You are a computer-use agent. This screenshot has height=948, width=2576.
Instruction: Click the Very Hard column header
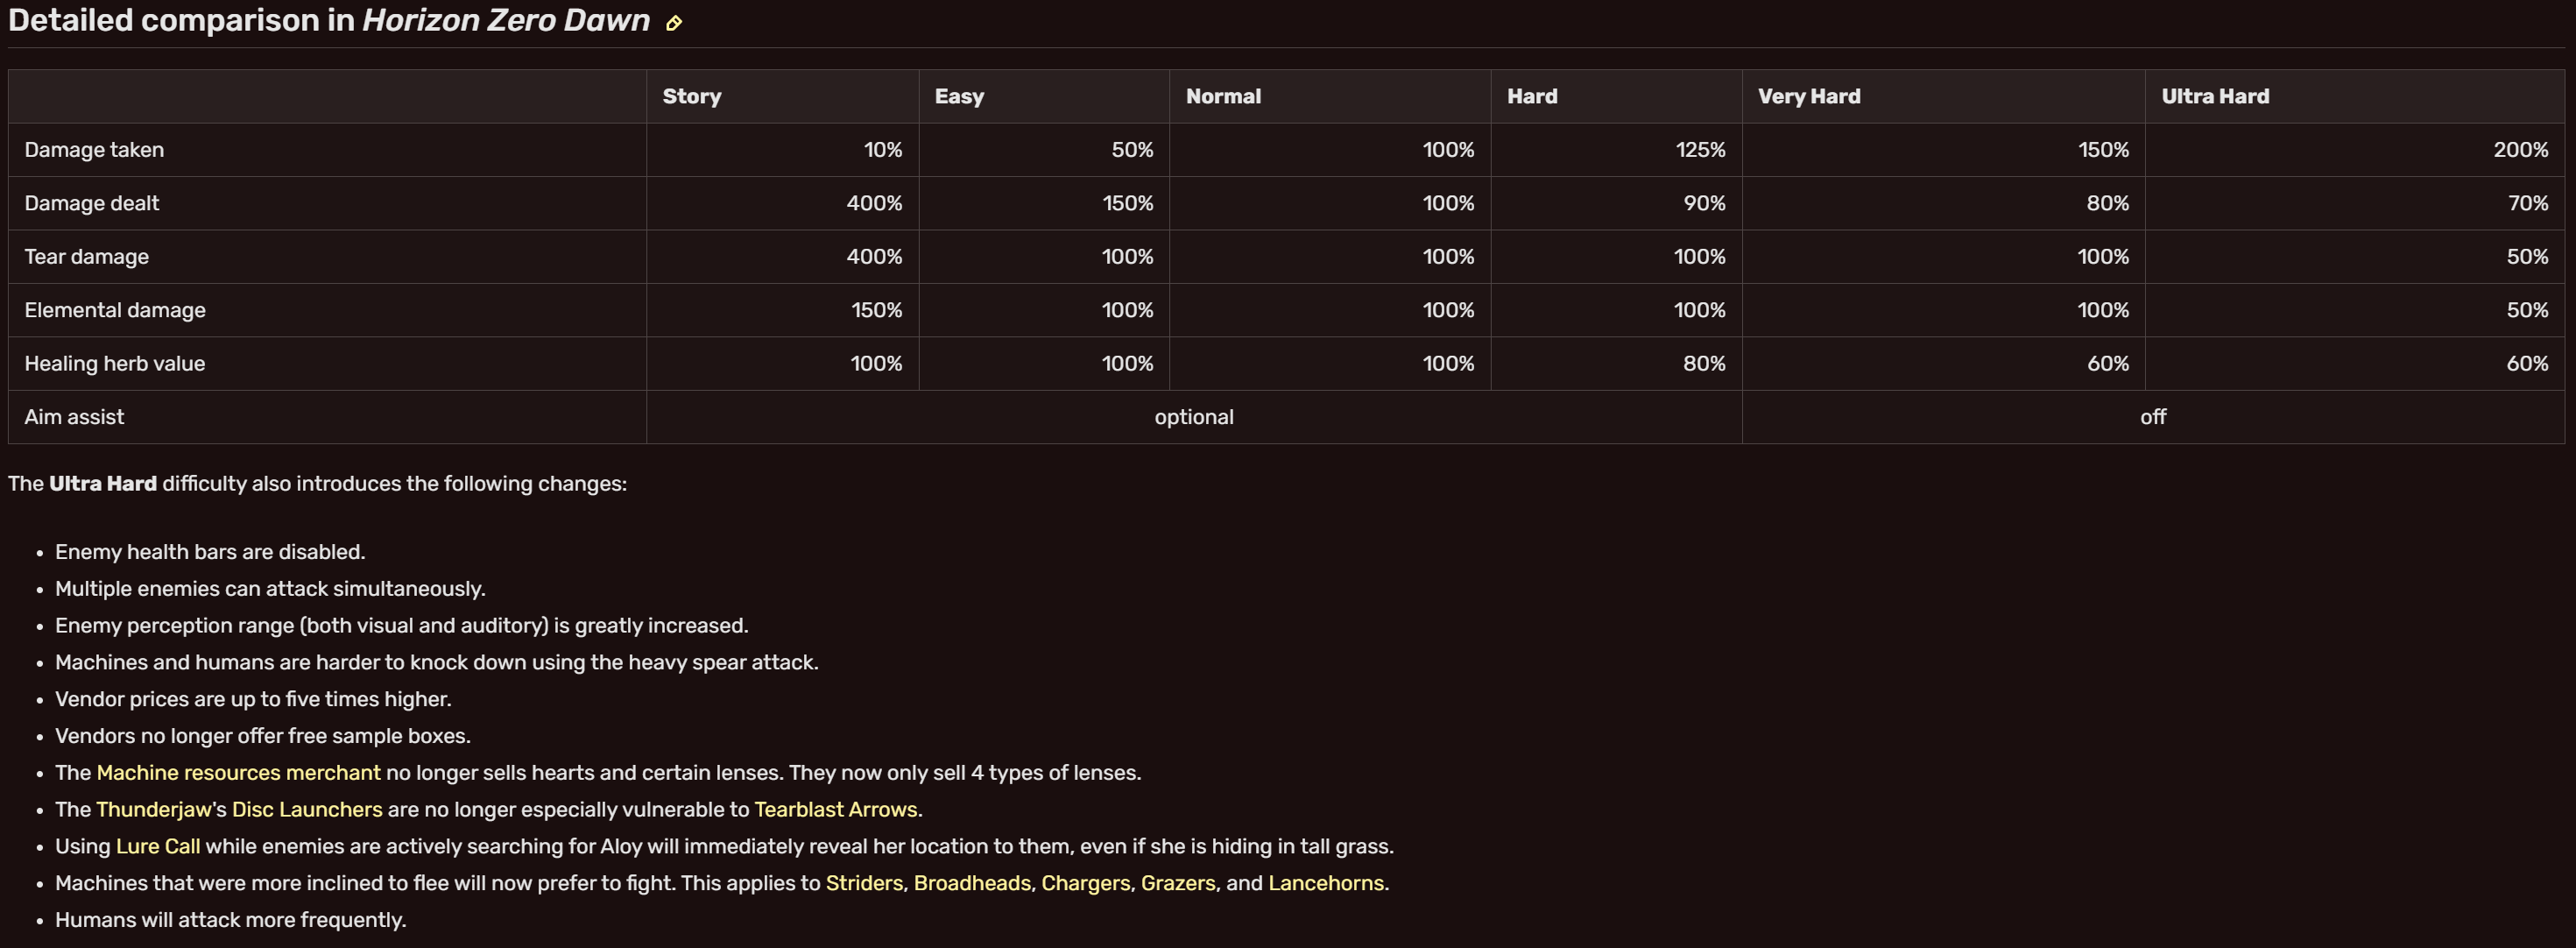[x=1943, y=96]
